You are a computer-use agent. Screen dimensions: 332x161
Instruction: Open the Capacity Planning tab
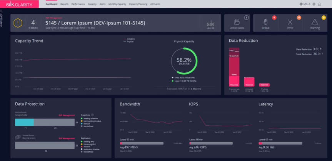point(138,4)
